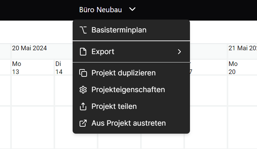Collapse the Büro Neubau dropdown chevron
This screenshot has height=149, width=257.
coord(132,9)
